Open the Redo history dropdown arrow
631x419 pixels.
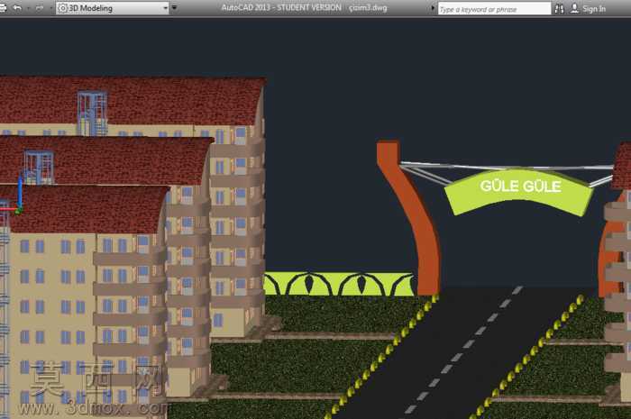click(x=50, y=8)
